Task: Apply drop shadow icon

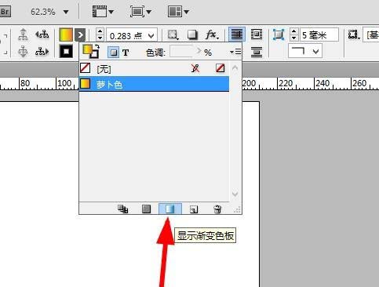Action: point(192,35)
